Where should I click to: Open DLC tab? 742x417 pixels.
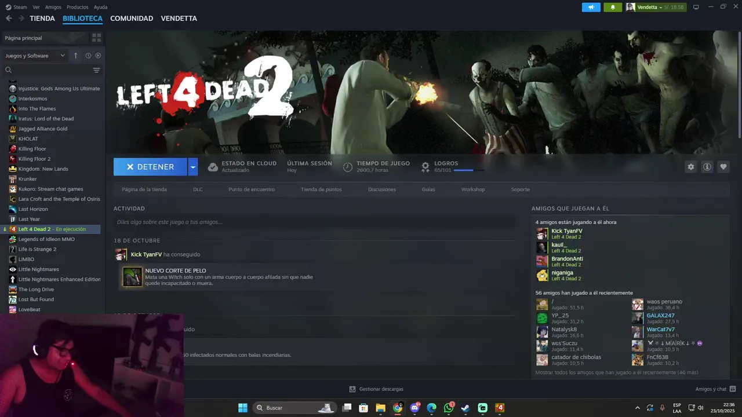tap(198, 189)
